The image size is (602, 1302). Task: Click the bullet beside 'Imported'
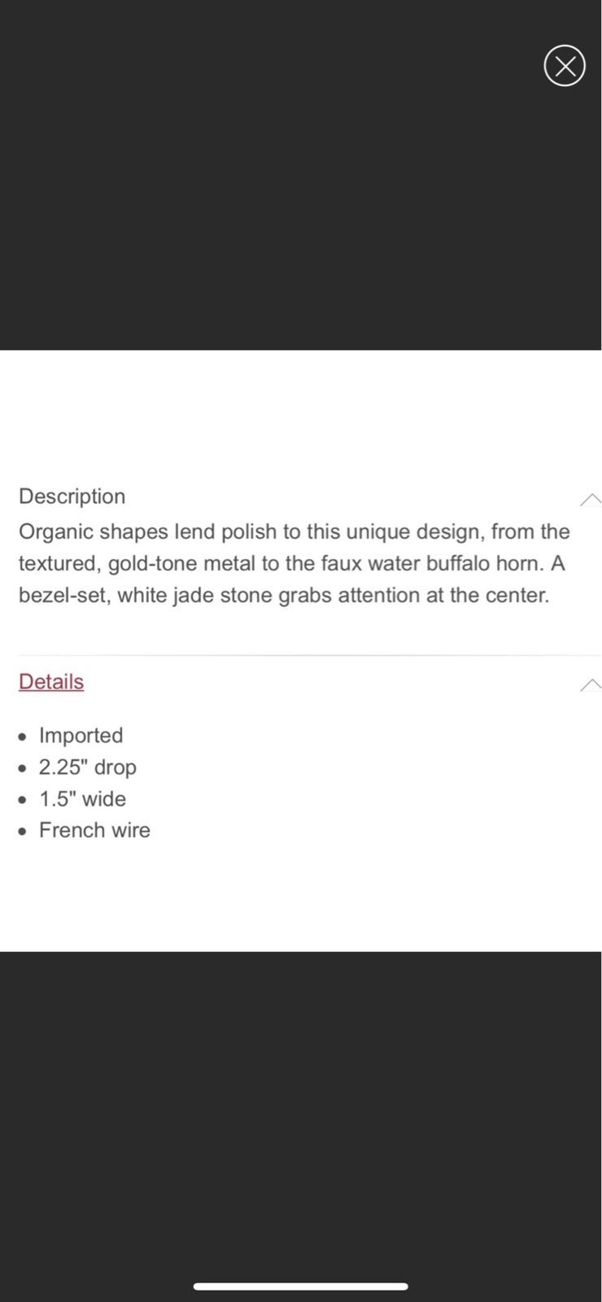click(22, 736)
